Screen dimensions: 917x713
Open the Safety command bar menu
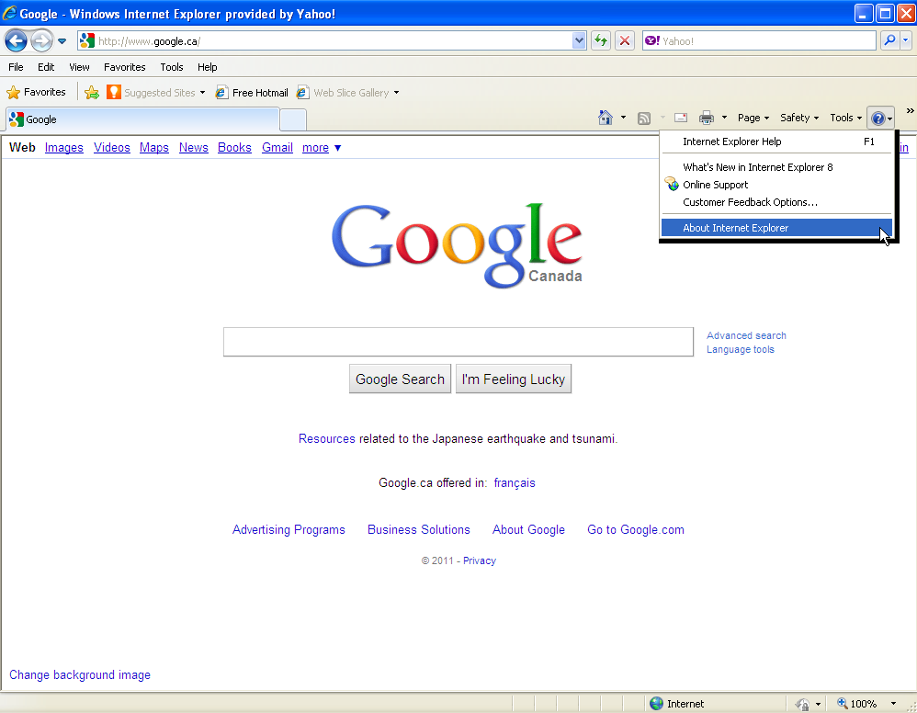click(798, 118)
